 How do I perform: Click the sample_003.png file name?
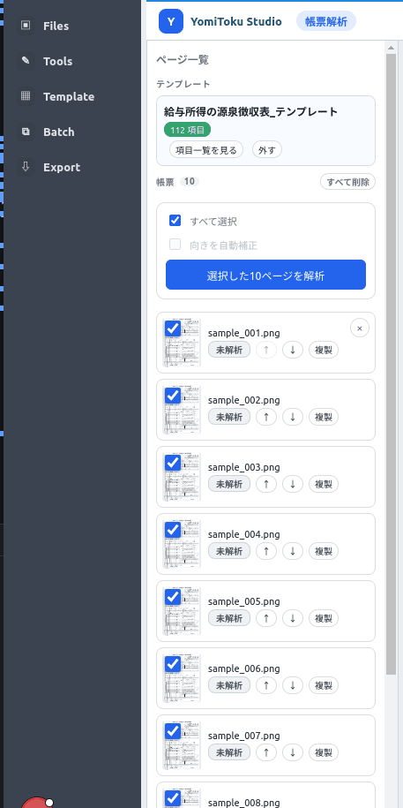(x=244, y=467)
